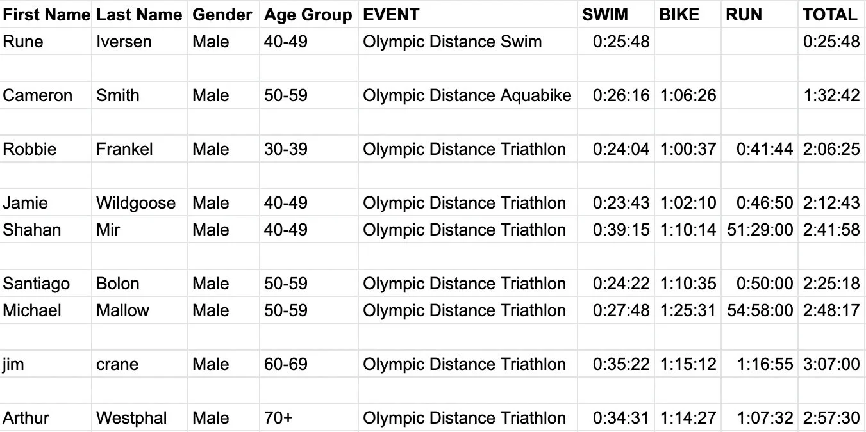Select the TOTAL header cell
This screenshot has width=866, height=432.
829,15
